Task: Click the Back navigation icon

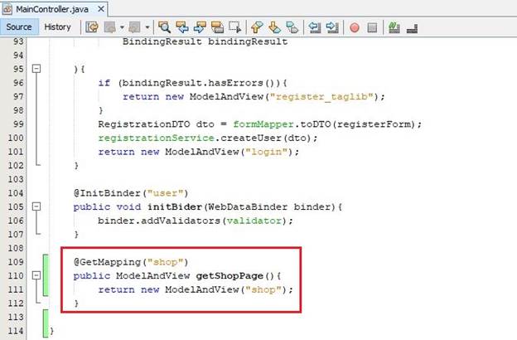Action: 110,27
